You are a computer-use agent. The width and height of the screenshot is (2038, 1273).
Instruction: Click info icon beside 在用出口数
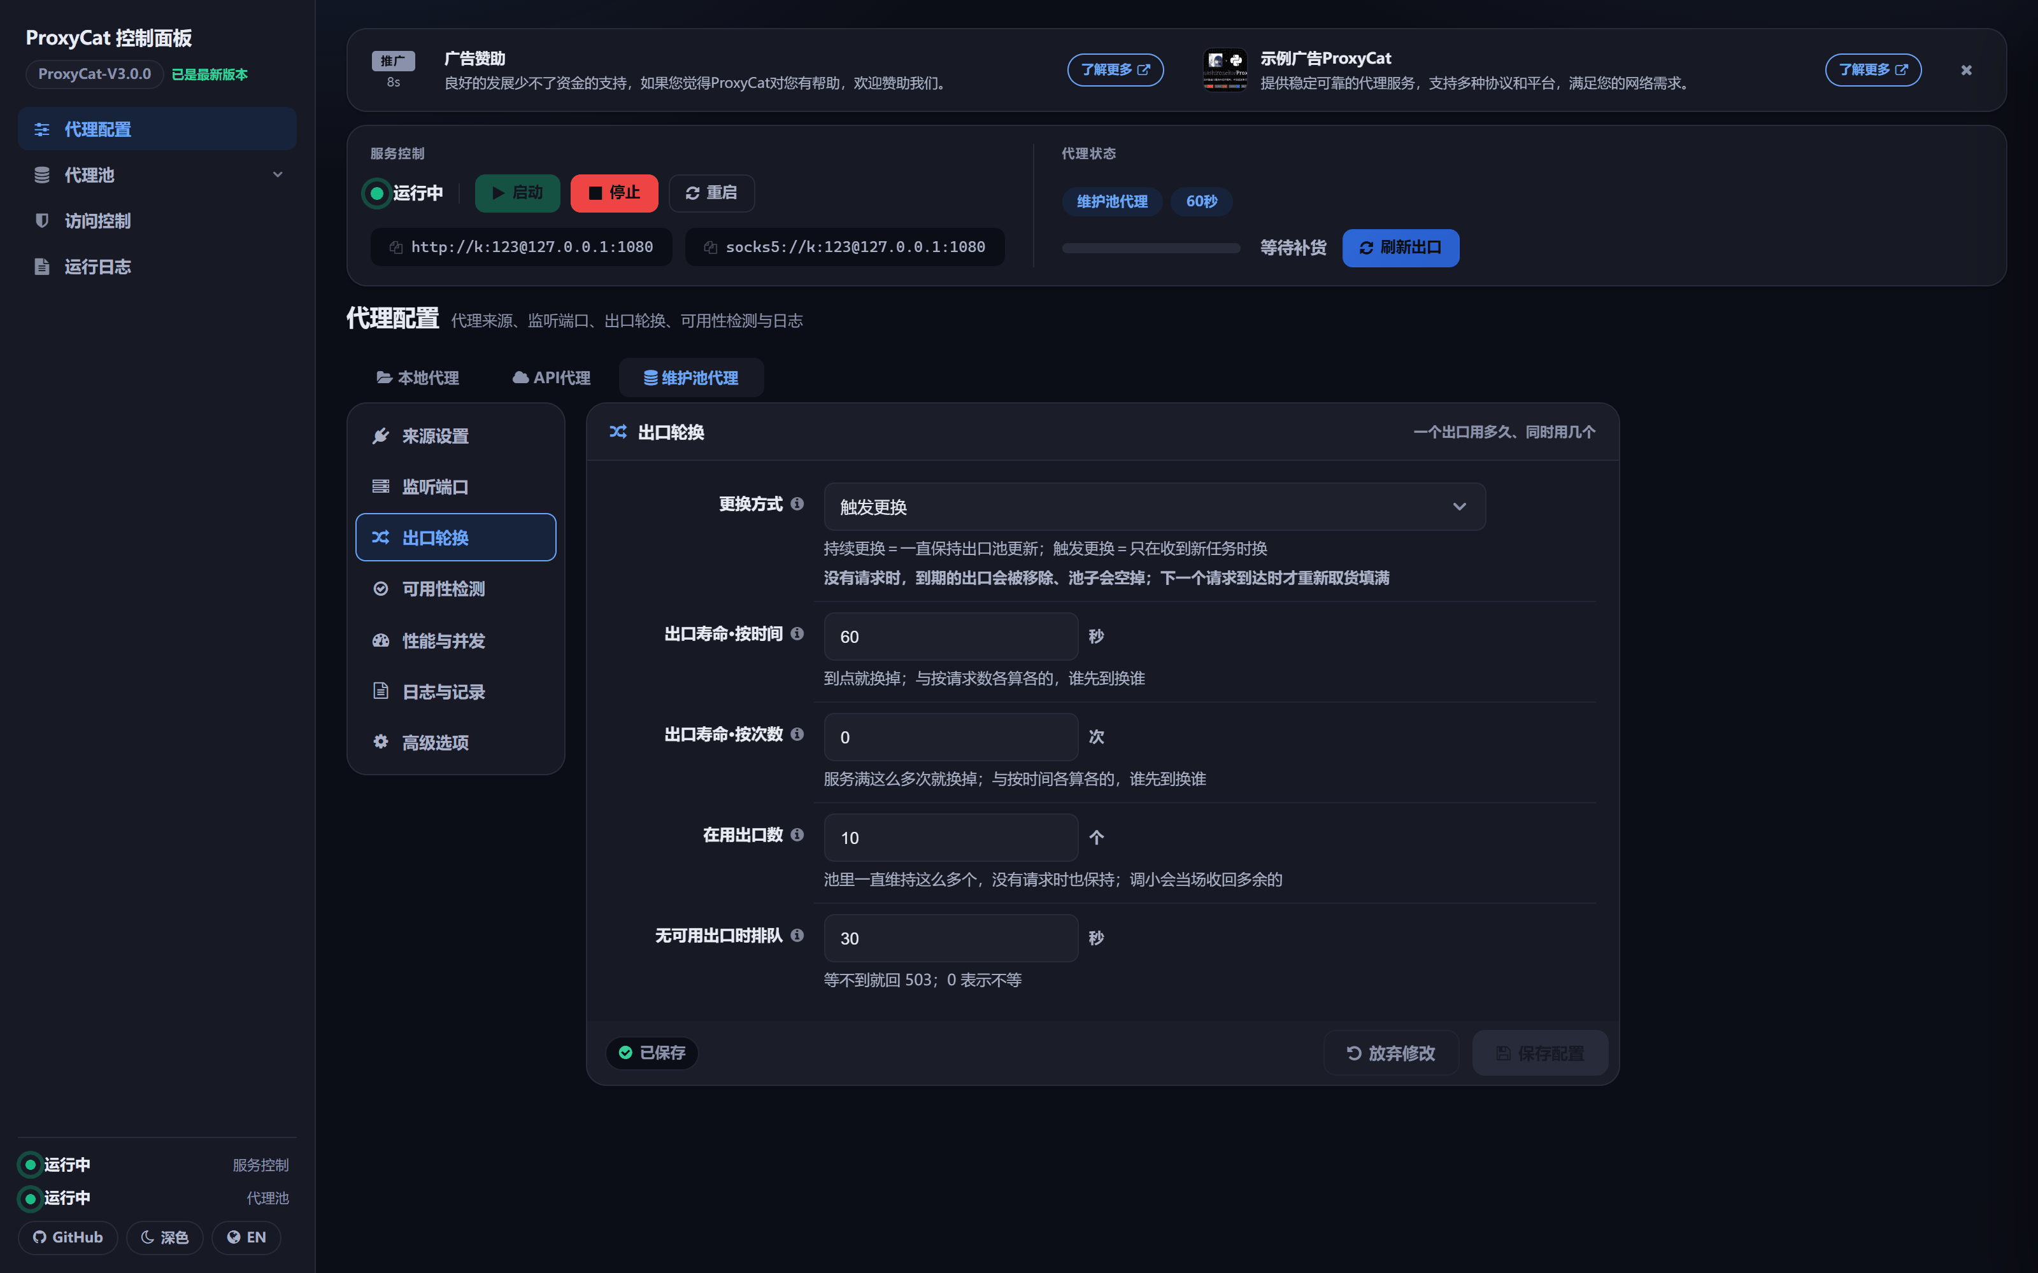pyautogui.click(x=797, y=834)
